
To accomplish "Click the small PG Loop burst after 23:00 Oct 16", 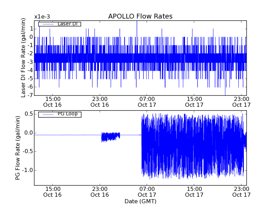I will pyautogui.click(x=111, y=137).
